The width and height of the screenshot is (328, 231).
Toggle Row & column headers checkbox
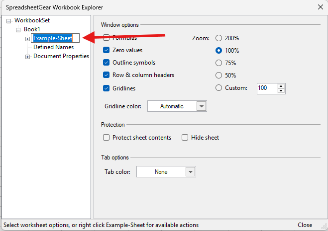106,75
